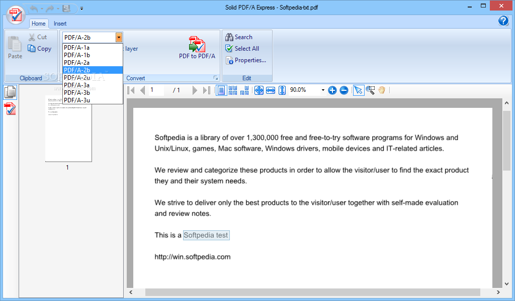515x301 pixels.
Task: Choose PDF/A-1b from the format list
Action: pos(93,55)
